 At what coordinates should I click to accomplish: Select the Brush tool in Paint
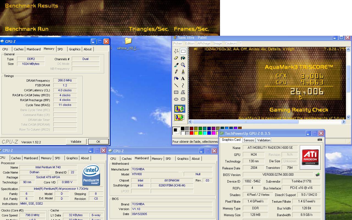click(x=183, y=72)
